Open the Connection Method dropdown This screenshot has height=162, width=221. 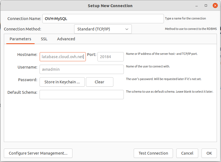pyautogui.click(x=103, y=29)
